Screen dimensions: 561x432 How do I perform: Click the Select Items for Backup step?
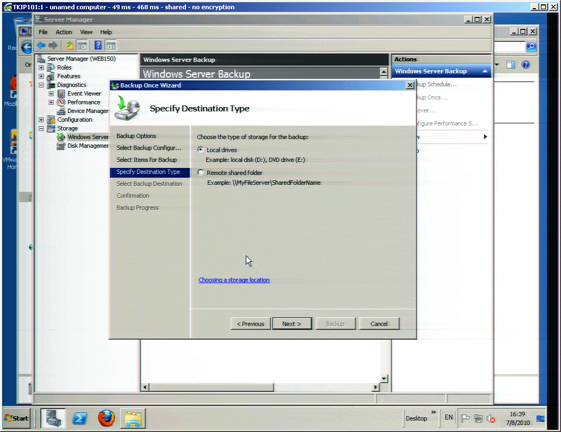coord(146,160)
